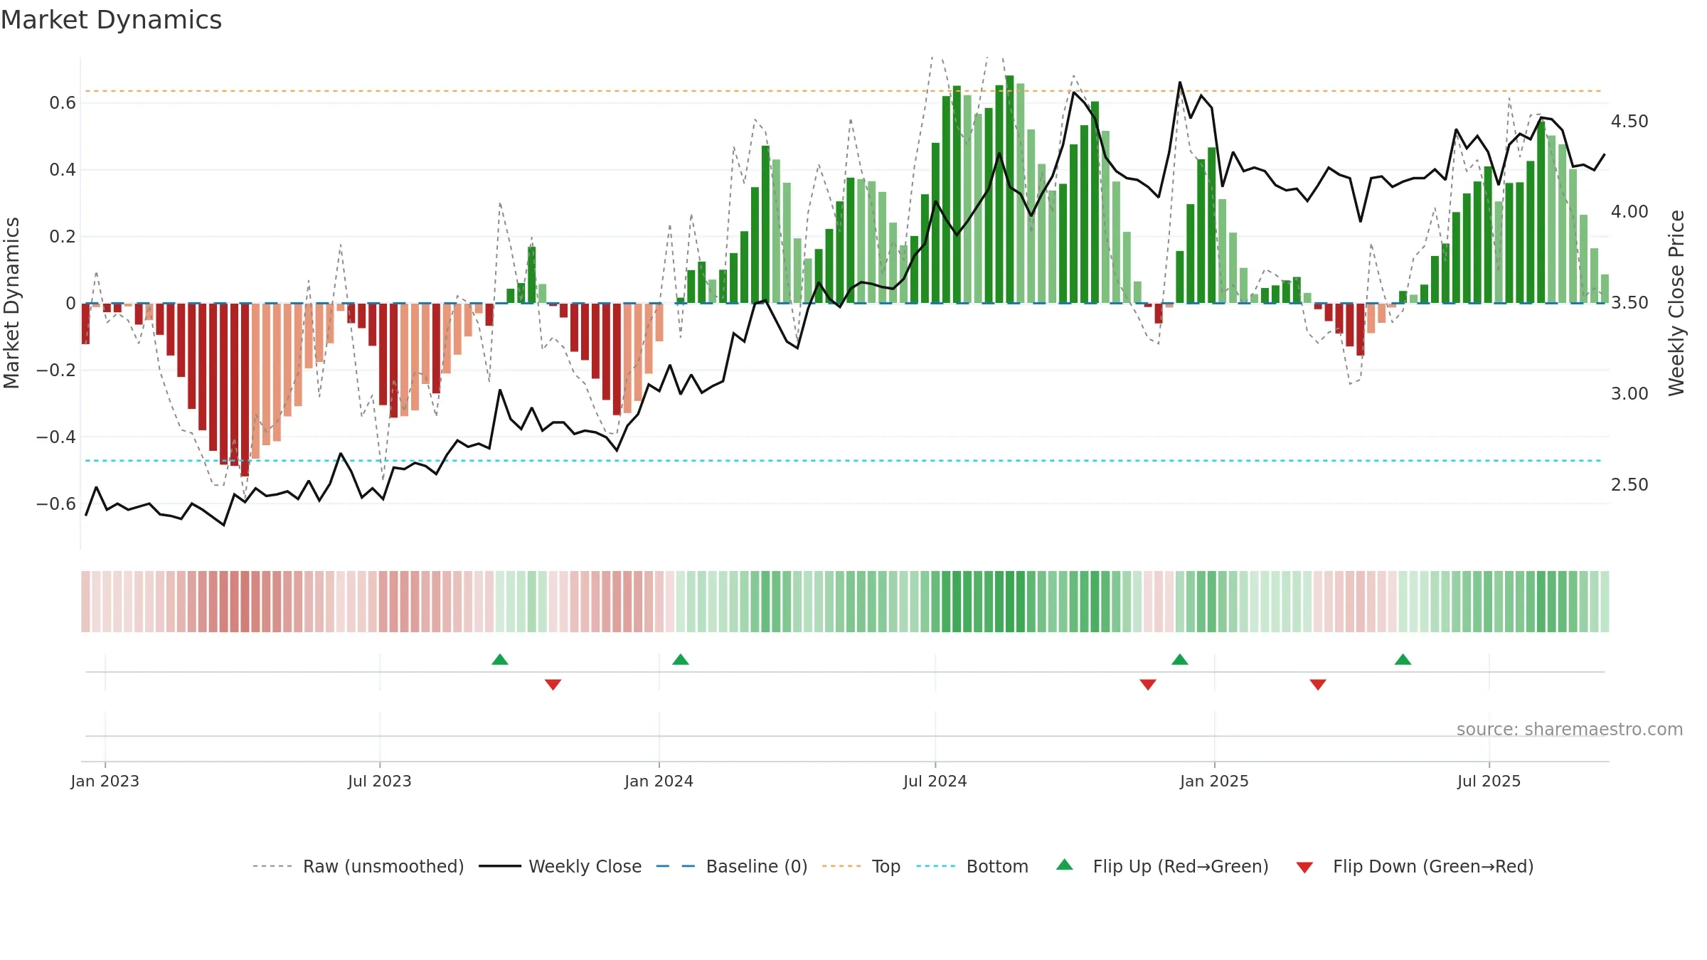Select the red flip-down marker in late 2024
1707x960 pixels.
(1148, 685)
